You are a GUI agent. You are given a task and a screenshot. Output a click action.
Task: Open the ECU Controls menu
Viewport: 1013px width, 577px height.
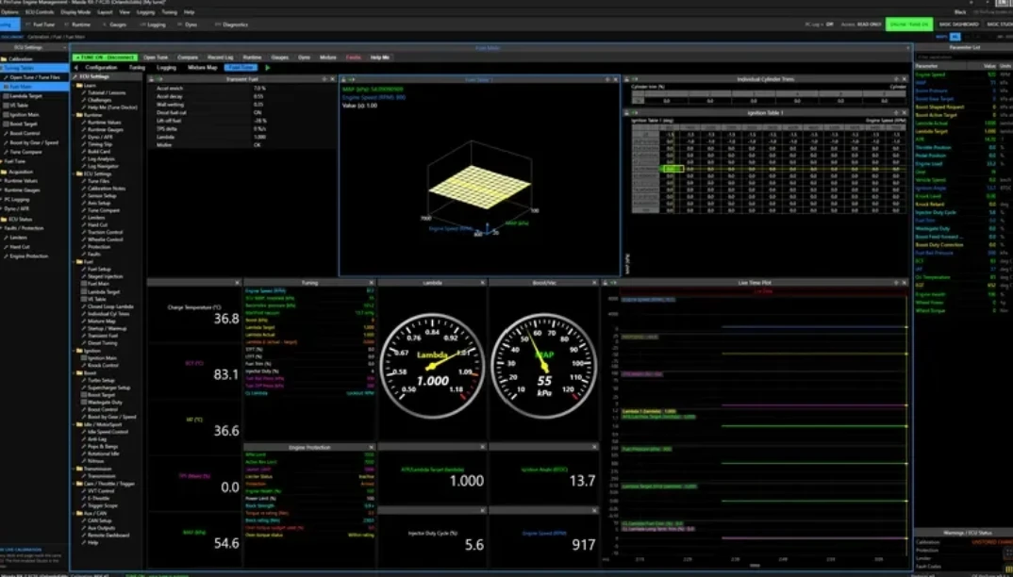(x=40, y=12)
